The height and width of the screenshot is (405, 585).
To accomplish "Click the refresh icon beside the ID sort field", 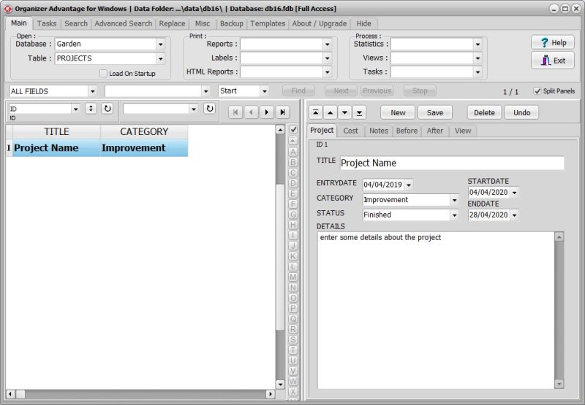I will coord(107,108).
